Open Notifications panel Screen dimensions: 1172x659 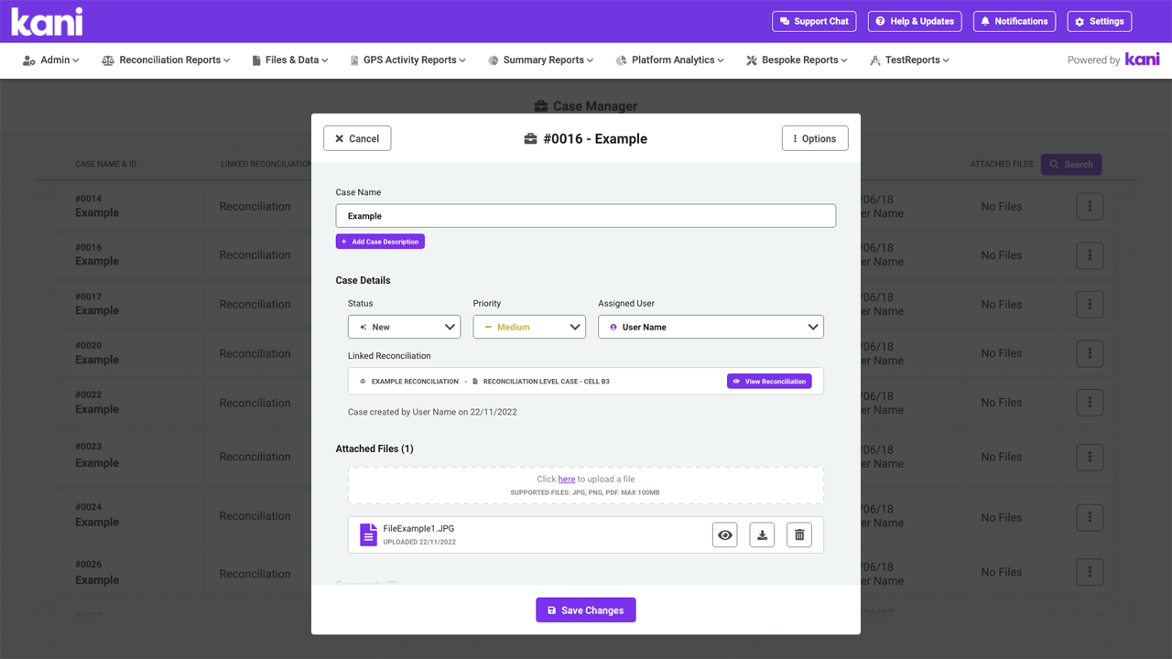pos(1014,20)
